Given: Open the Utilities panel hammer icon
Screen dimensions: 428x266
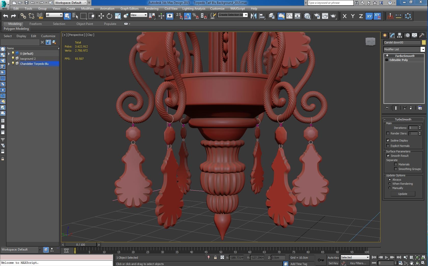Looking at the screenshot, I should pos(422,35).
